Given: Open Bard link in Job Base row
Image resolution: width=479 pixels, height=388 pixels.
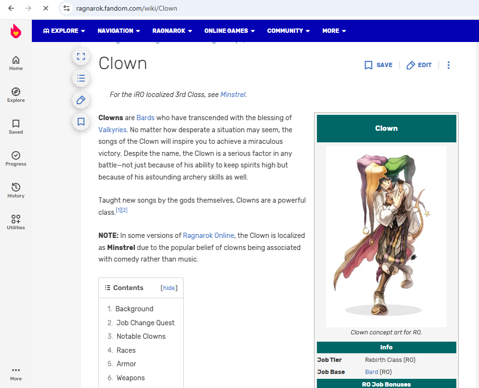Looking at the screenshot, I should pos(371,372).
